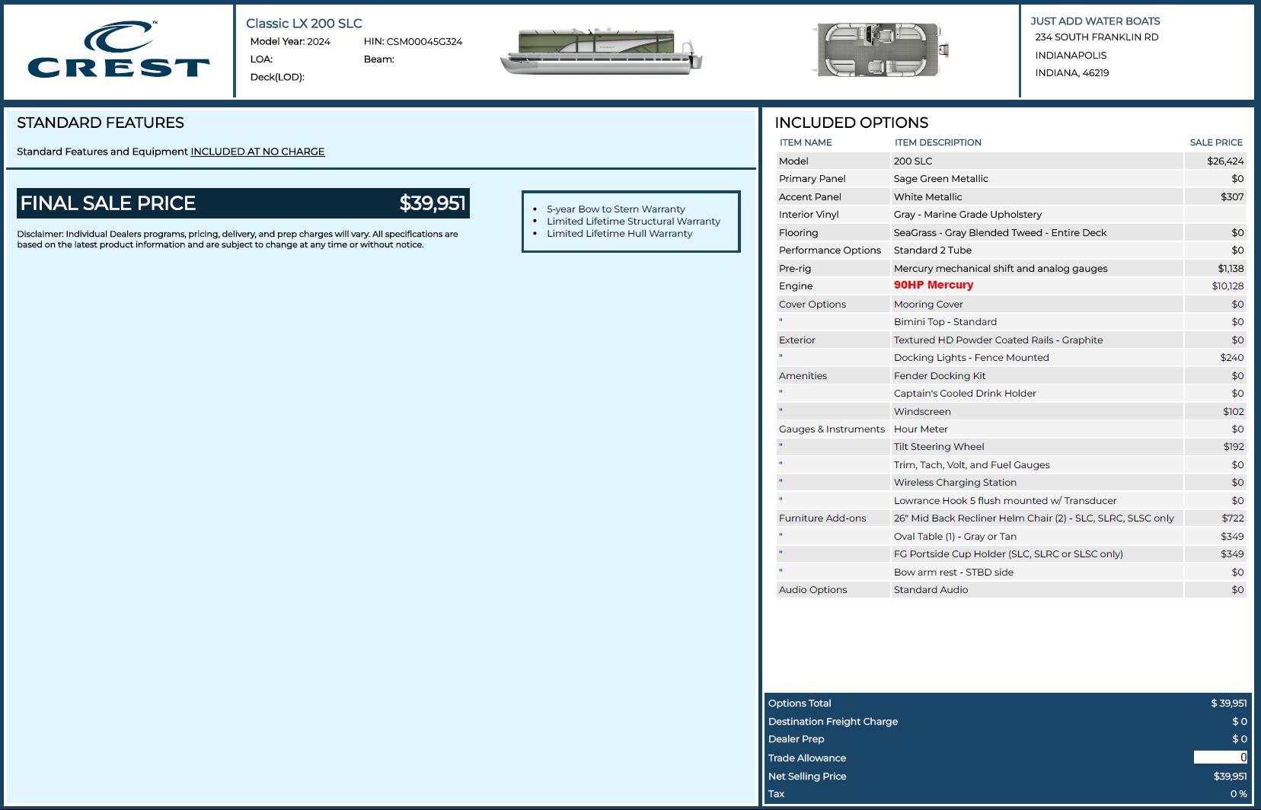
Task: Click the Options Total summary row
Action: tap(1007, 703)
